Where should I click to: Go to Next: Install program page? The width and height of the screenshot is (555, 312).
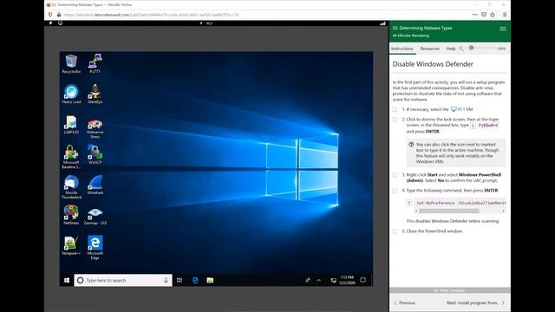(x=476, y=302)
